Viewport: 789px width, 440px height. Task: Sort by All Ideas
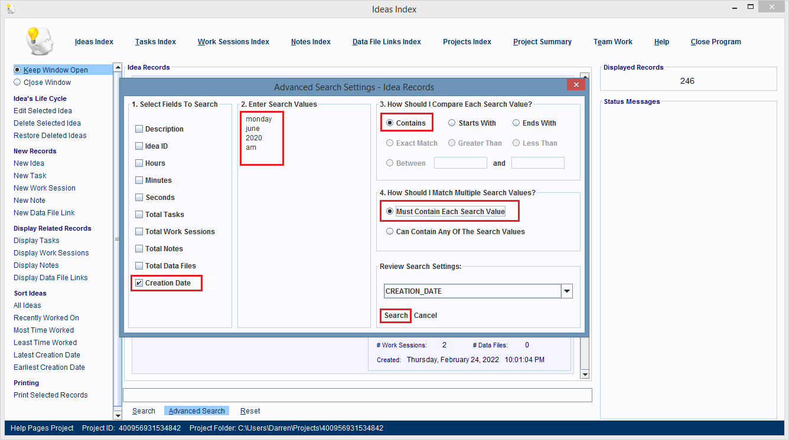pos(27,306)
